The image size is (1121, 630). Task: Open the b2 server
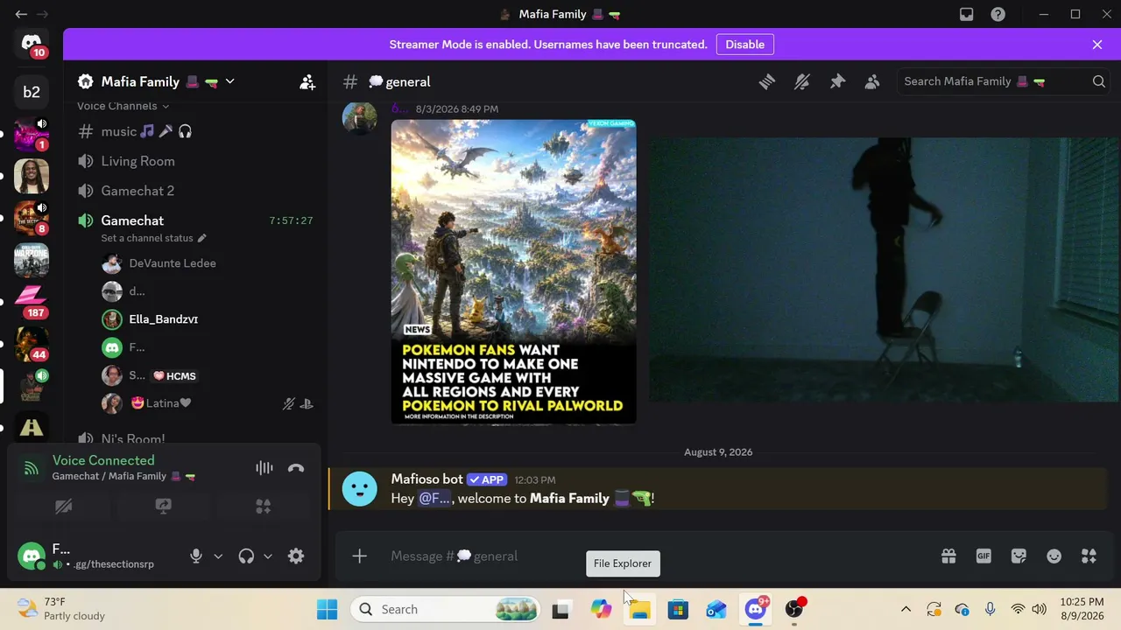[32, 92]
